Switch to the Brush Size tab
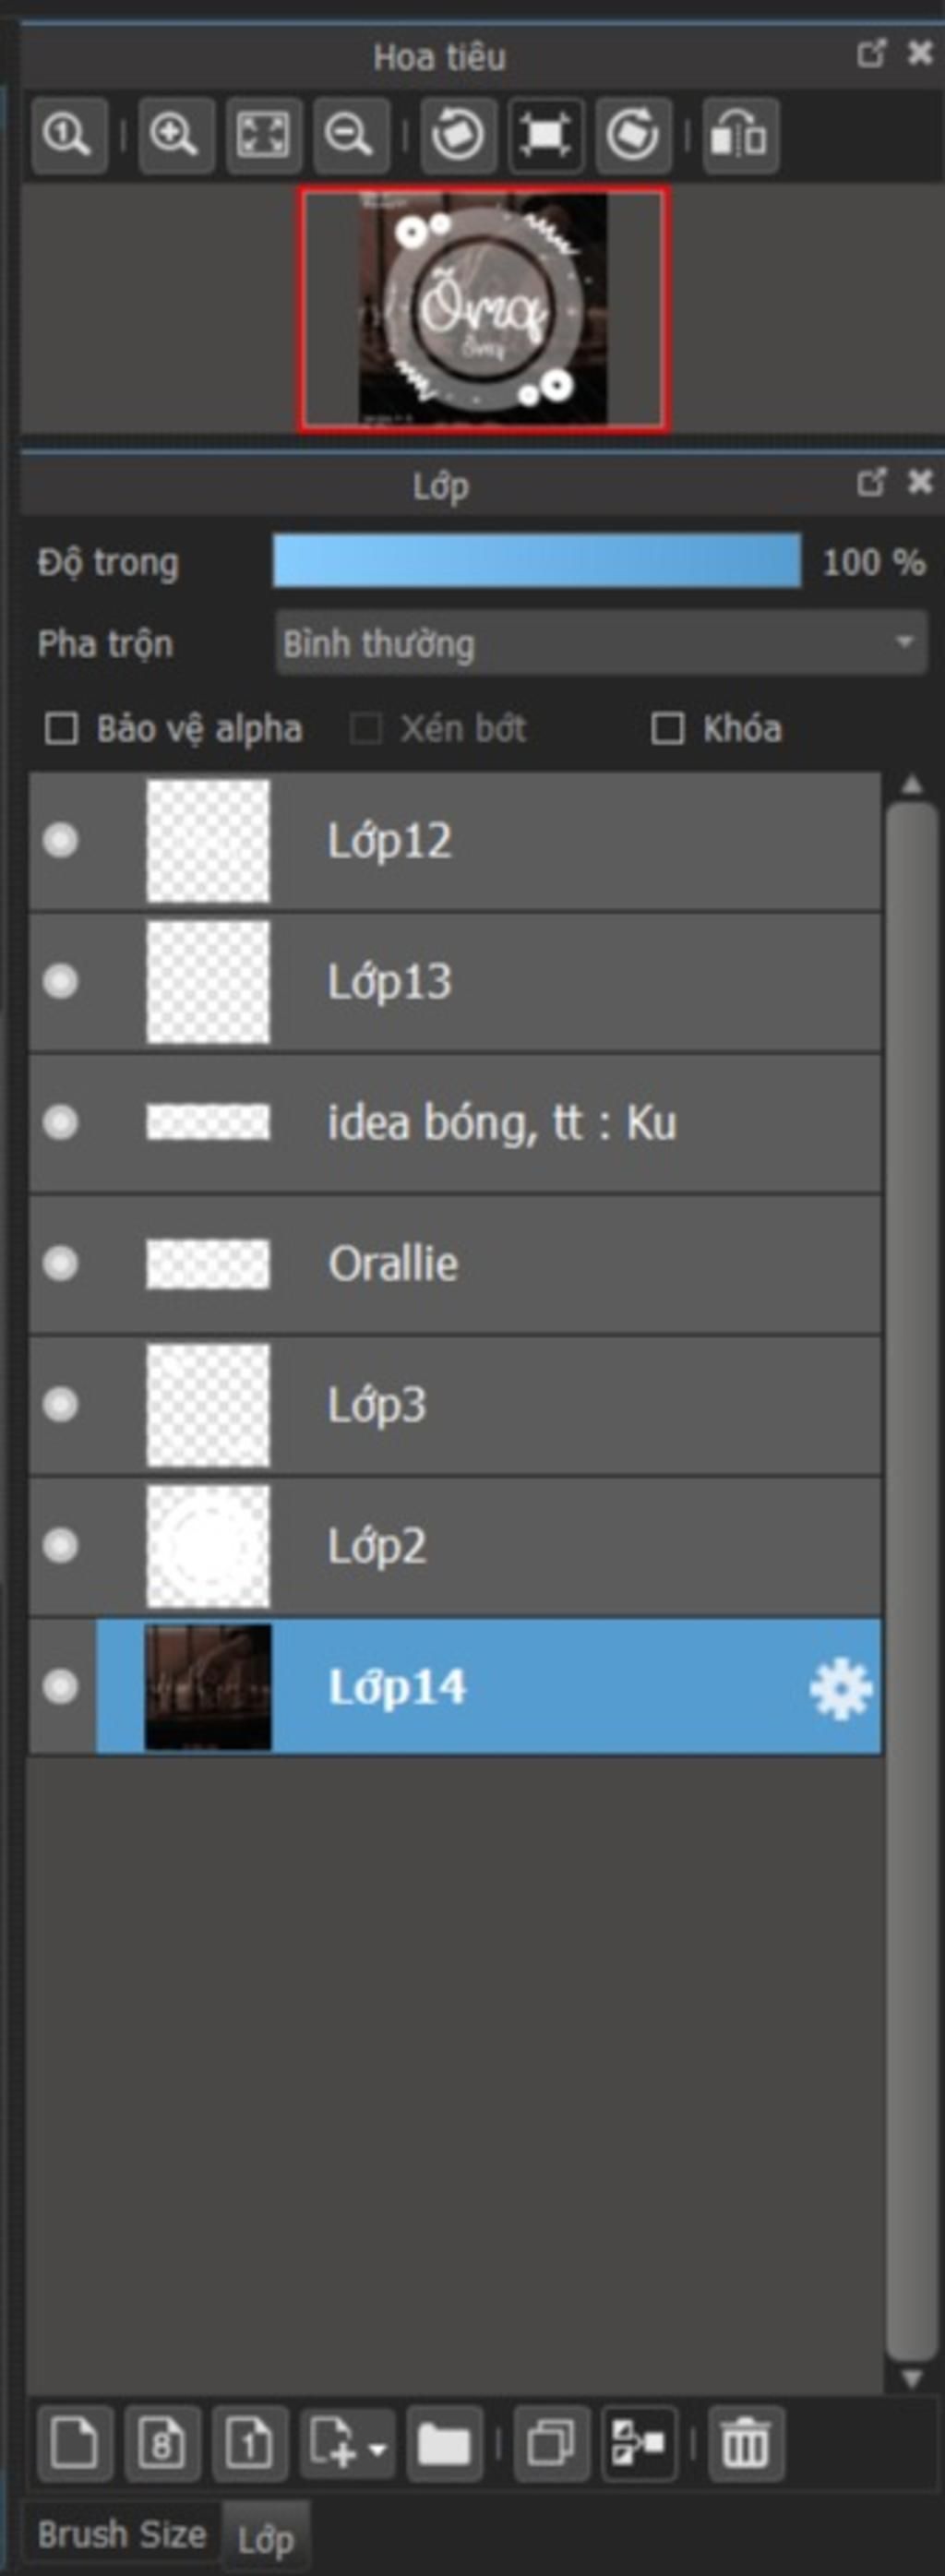 121,2534
